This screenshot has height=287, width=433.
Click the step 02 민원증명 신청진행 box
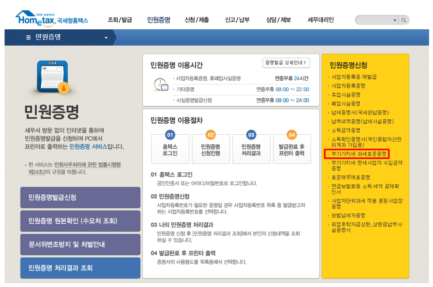tap(210, 149)
